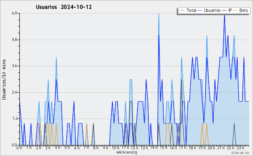
Task: Select the 'Usuarios' legend entry
Action: click(x=212, y=10)
